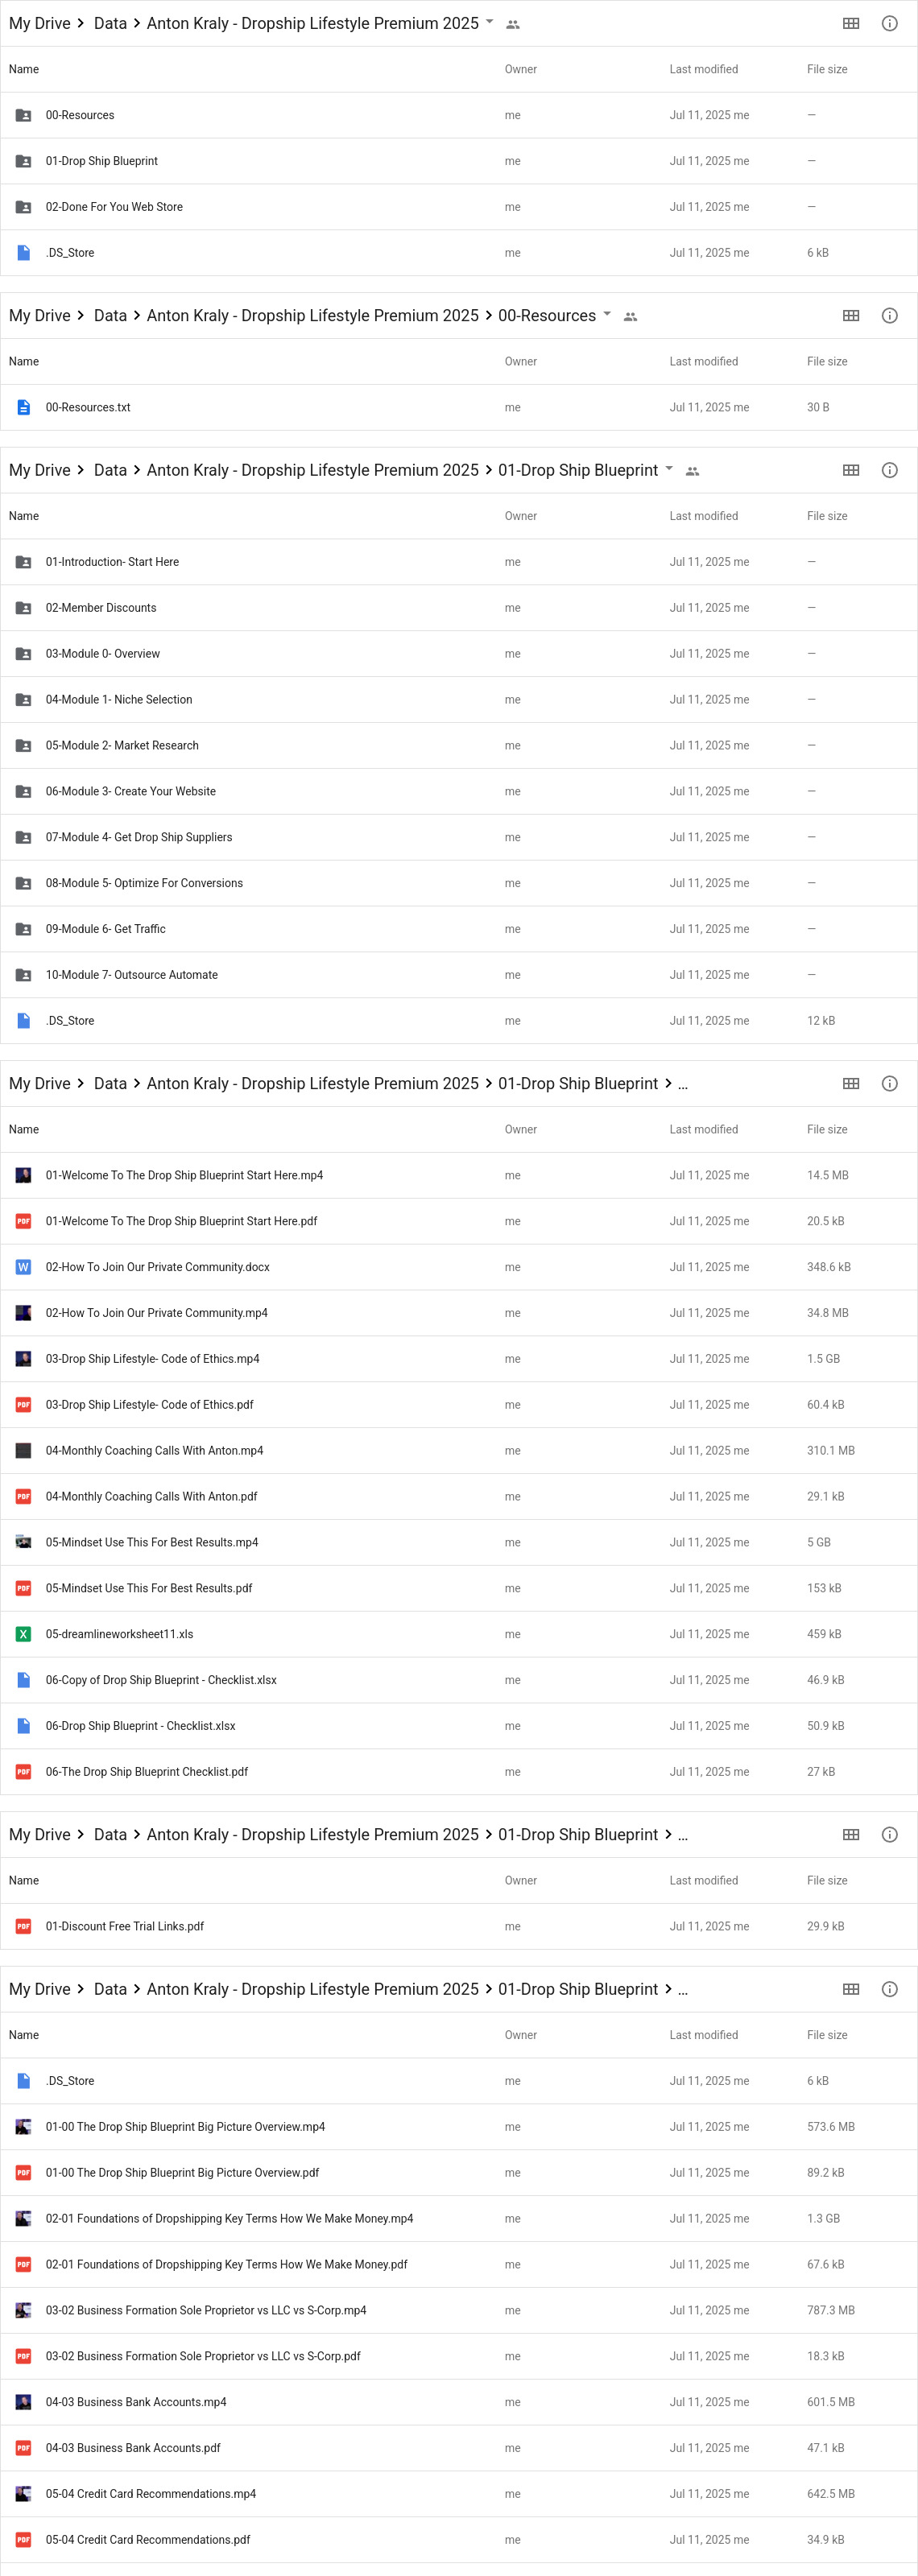
Task: Select file name 05-Mindset Use This For Best Results.pdf
Action: (149, 1588)
